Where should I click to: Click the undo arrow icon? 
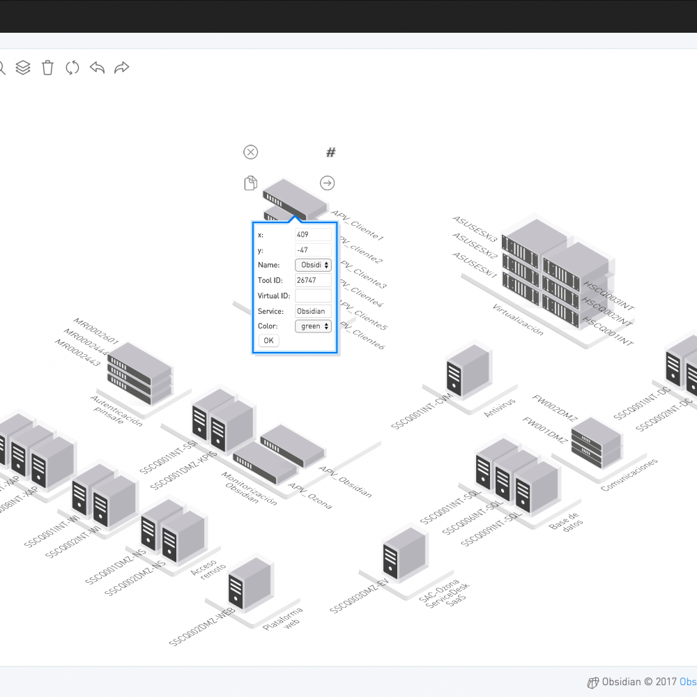[97, 68]
